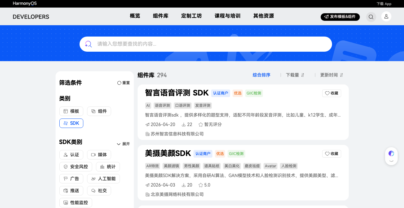The height and width of the screenshot is (208, 404).
Task: Focus the 请输入您想要查找的内容 search field
Action: click(206, 44)
